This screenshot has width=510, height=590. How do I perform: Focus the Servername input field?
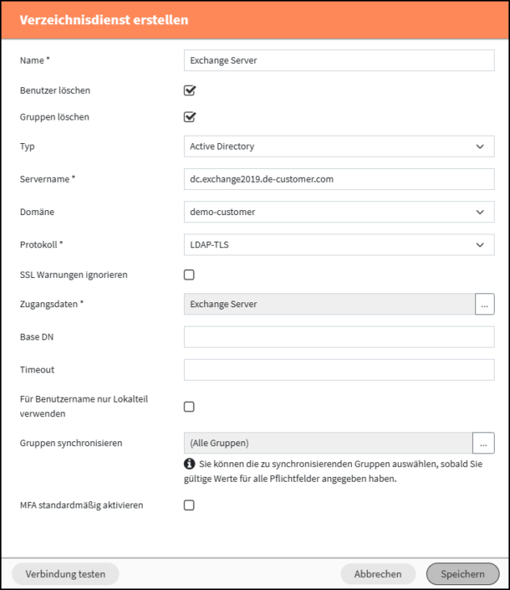339,179
